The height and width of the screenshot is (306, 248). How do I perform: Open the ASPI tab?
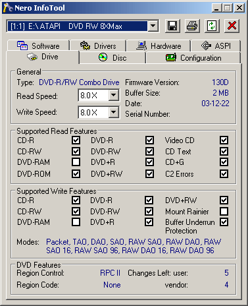[216, 46]
